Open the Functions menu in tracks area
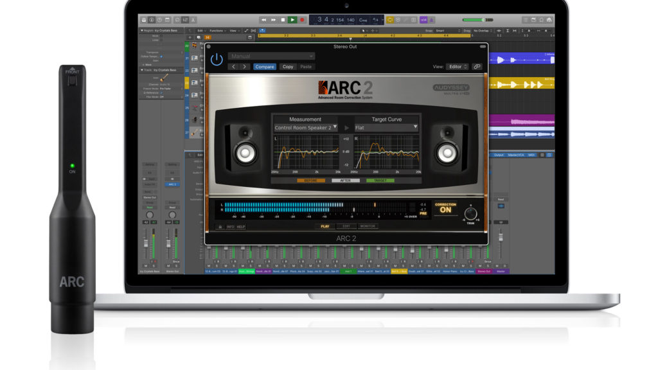This screenshot has width=658, height=370. [217, 31]
